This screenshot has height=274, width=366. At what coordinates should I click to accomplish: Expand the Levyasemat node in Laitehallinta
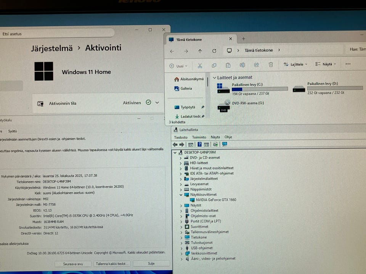pyautogui.click(x=181, y=184)
